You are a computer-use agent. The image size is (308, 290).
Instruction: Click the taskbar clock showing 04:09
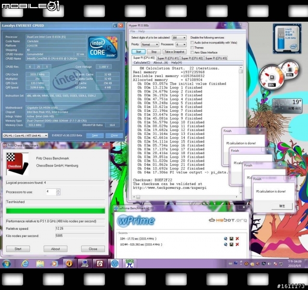point(294,264)
